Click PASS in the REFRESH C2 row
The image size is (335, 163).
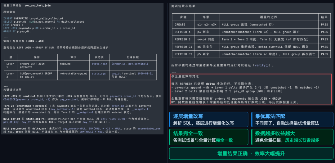pyautogui.click(x=324, y=54)
